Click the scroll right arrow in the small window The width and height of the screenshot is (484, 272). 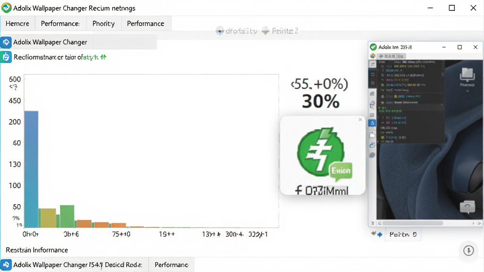pyautogui.click(x=473, y=223)
